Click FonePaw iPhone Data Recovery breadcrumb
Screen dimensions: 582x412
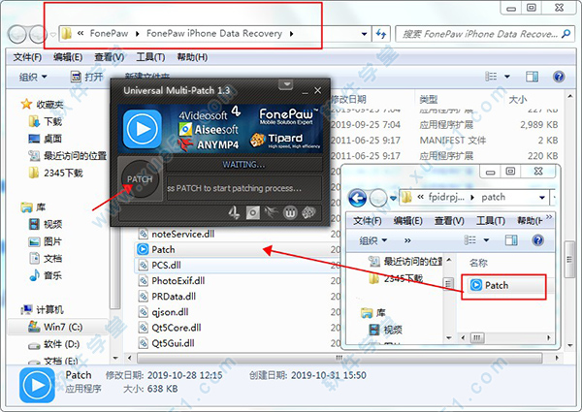click(214, 33)
